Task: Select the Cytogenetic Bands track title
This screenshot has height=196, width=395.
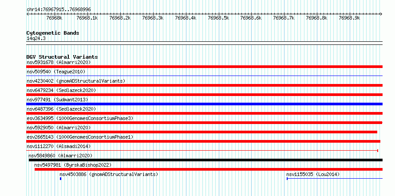Action: [53, 33]
